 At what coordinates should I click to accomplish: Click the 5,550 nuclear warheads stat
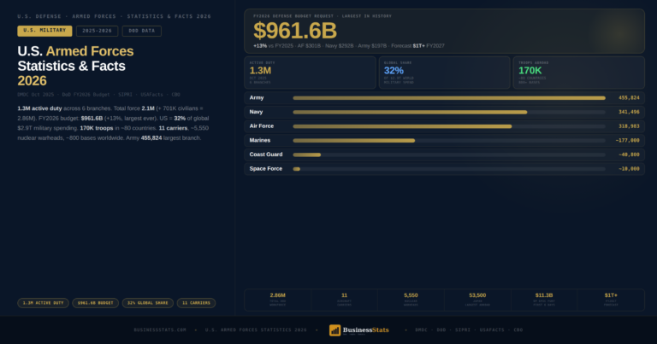(x=411, y=300)
